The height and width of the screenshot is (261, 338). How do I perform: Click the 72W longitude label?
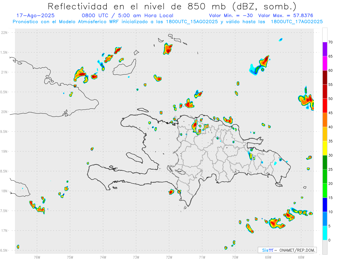[x=169, y=257]
